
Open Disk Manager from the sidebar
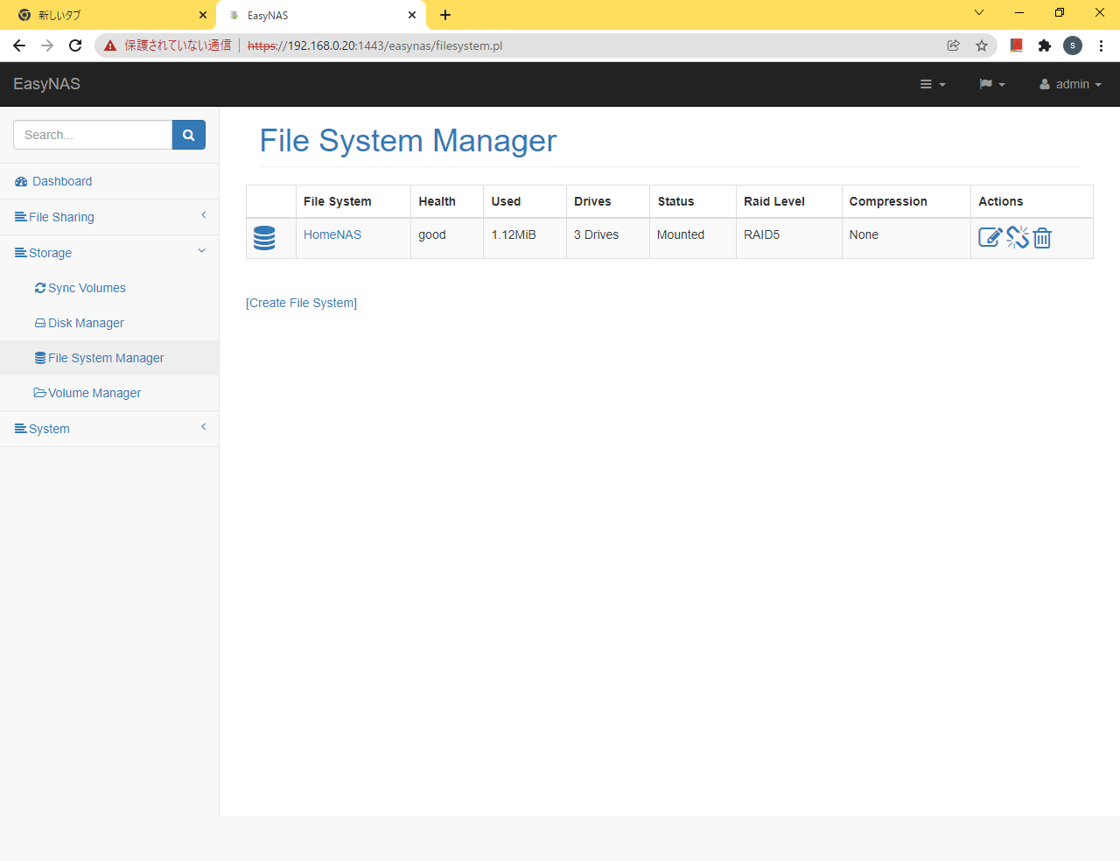click(86, 323)
